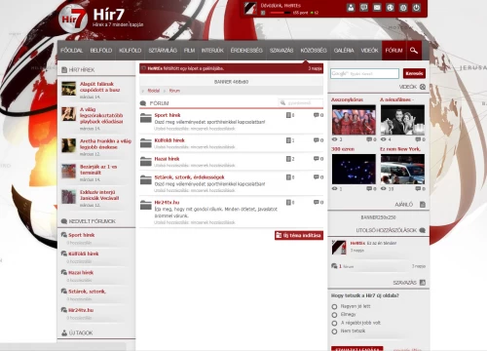Click the Videók section icon
487x351 pixels.
pos(423,87)
